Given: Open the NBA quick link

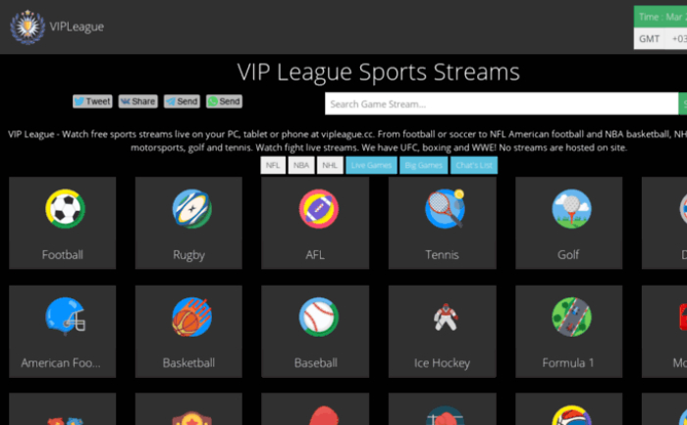Looking at the screenshot, I should click(x=301, y=165).
